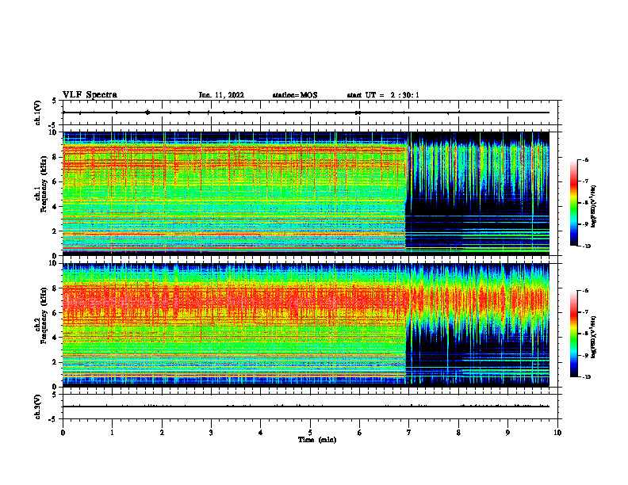
Task: Click time axis tick label "4"
Action: [x=261, y=433]
